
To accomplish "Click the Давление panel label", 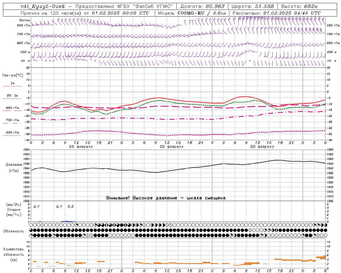I will coord(14,165).
